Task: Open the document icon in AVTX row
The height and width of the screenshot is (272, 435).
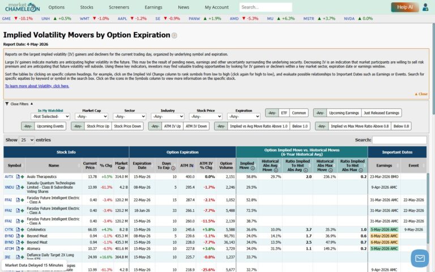Action: [x=18, y=177]
